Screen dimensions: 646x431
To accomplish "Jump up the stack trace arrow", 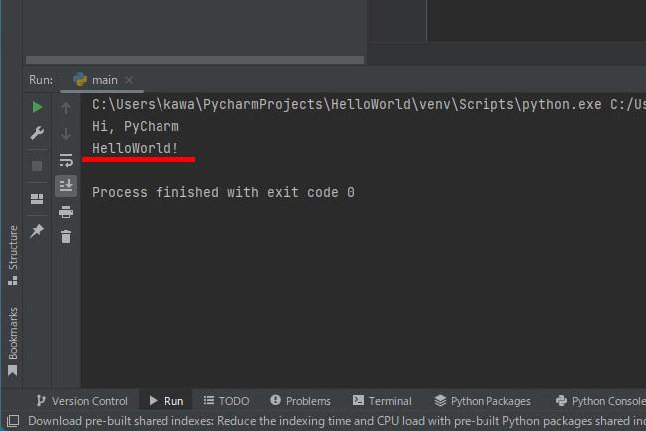I will coord(66,108).
